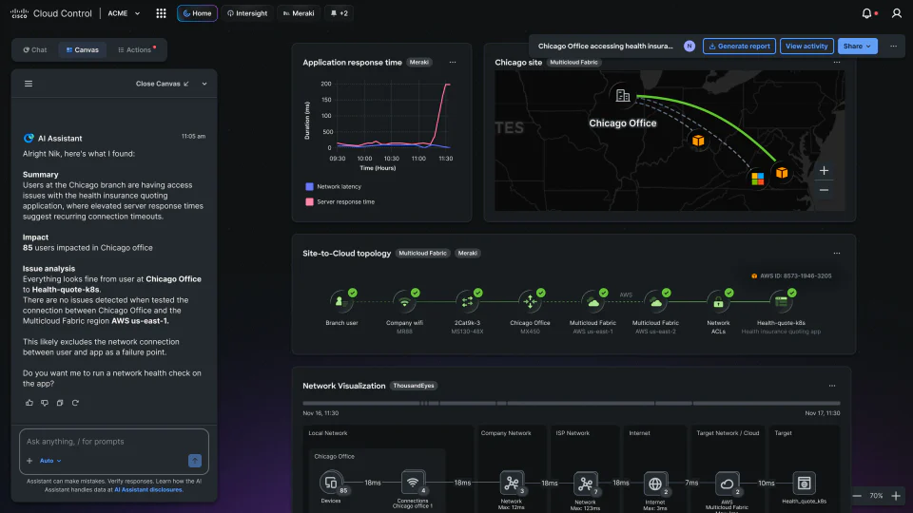Open Network Visualization options menu
Image resolution: width=913 pixels, height=513 pixels.
pyautogui.click(x=832, y=386)
